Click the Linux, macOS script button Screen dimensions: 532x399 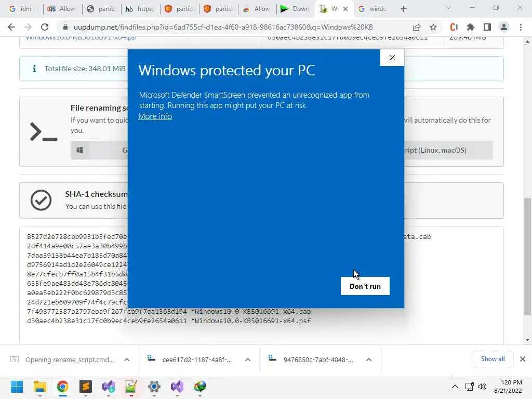click(448, 150)
